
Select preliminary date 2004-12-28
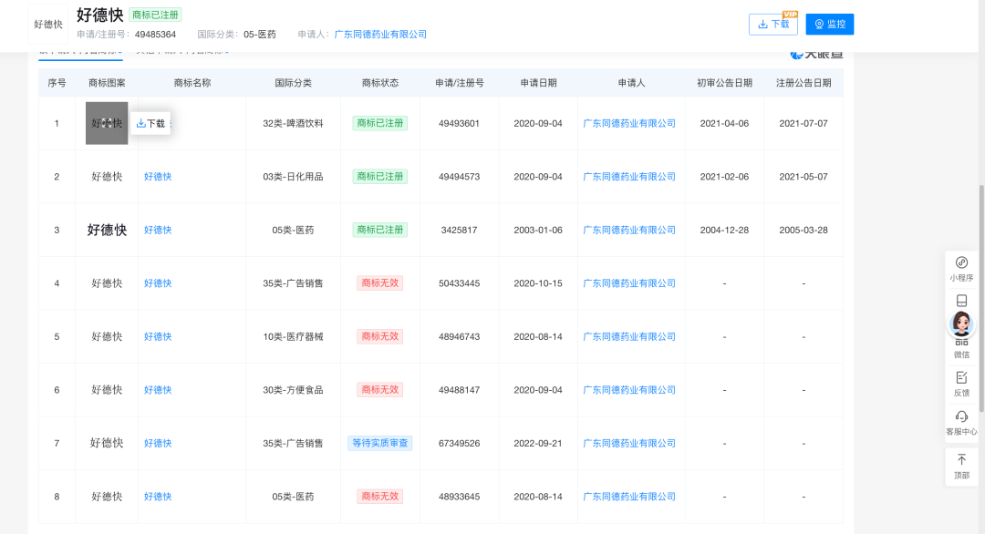(724, 230)
